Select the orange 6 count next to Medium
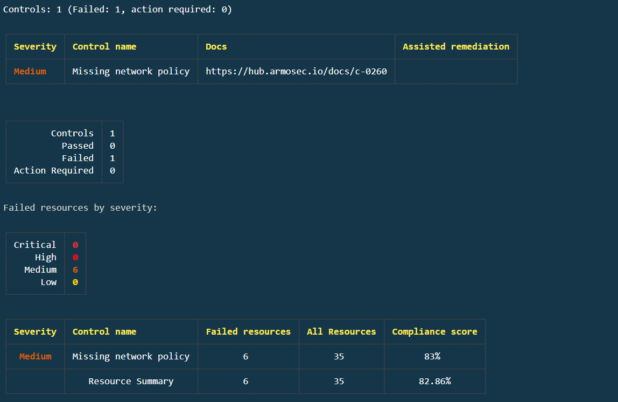Viewport: 618px width, 402px height. coord(75,270)
